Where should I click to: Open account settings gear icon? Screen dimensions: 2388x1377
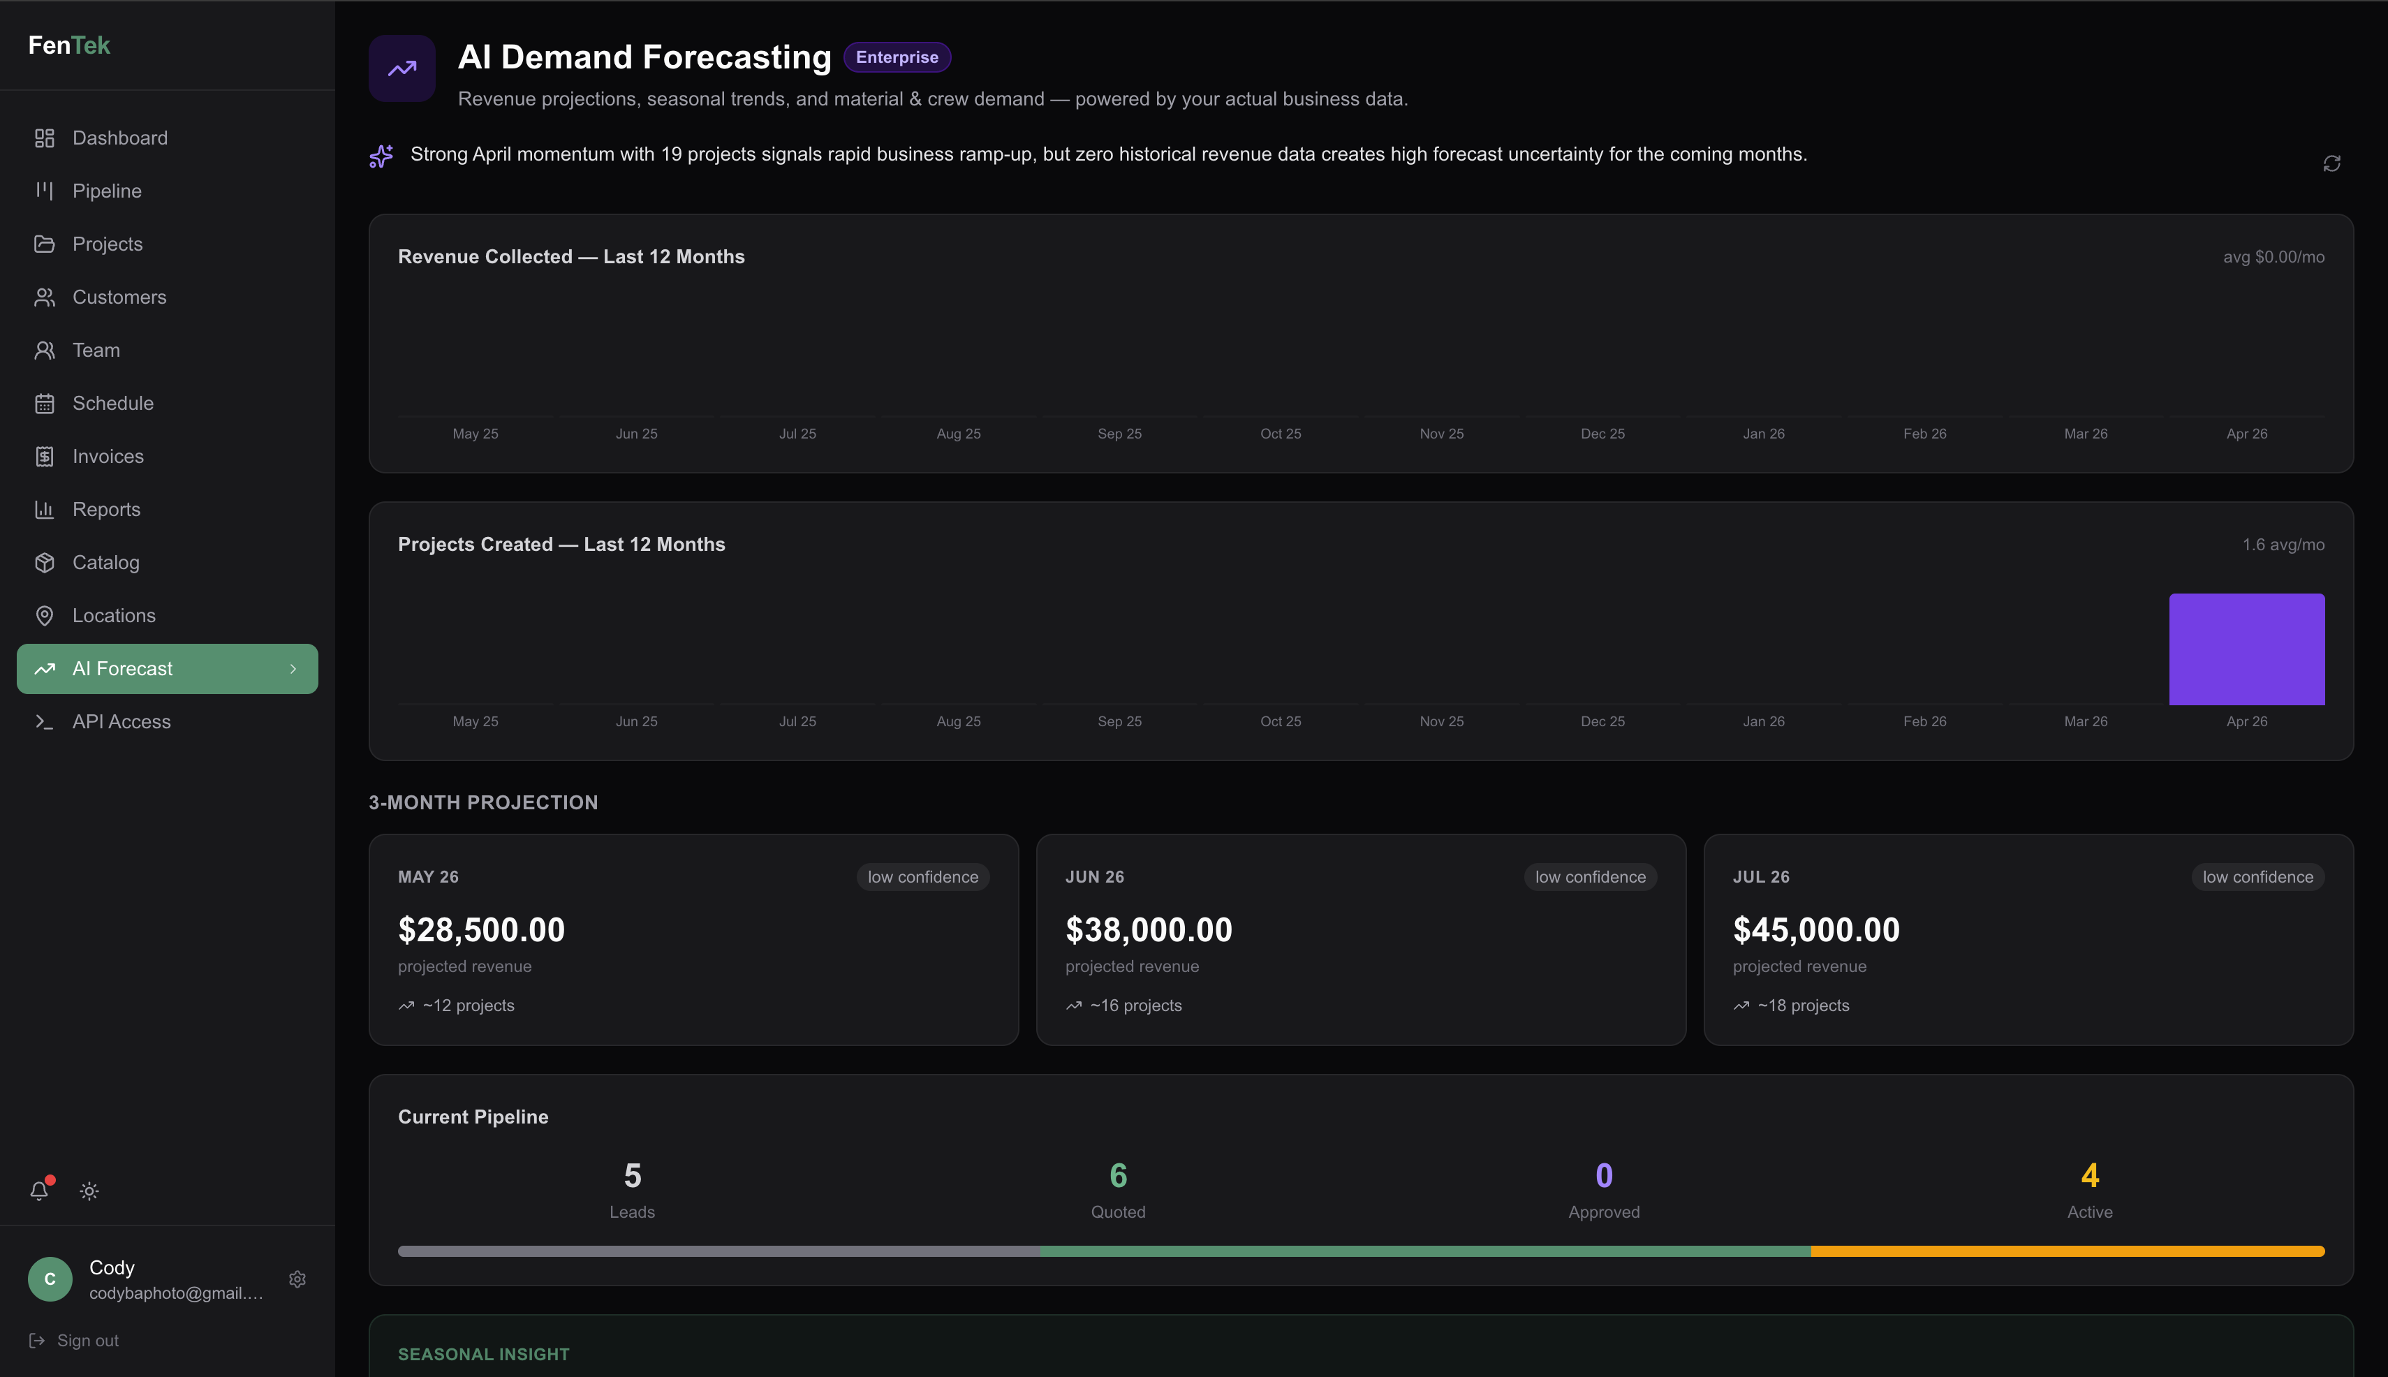[x=297, y=1279]
